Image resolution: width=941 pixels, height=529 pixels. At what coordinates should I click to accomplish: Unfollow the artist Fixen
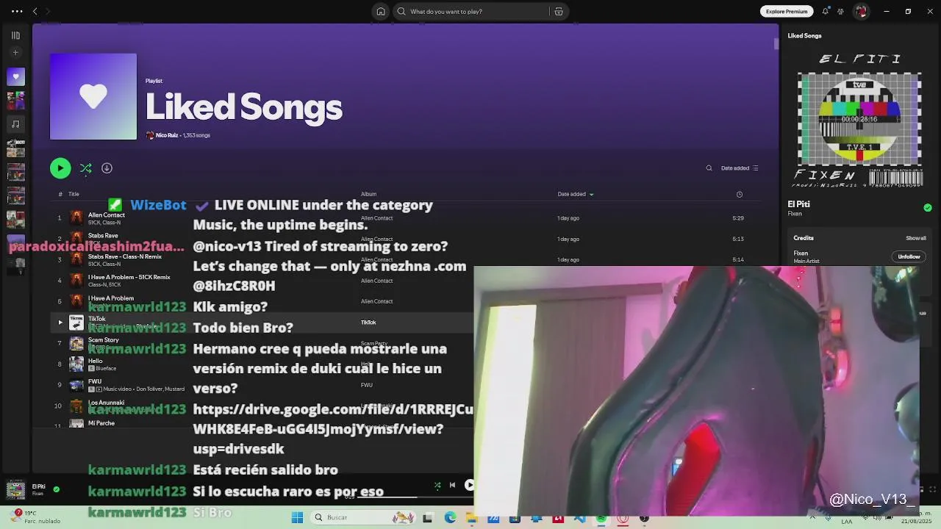click(x=909, y=256)
